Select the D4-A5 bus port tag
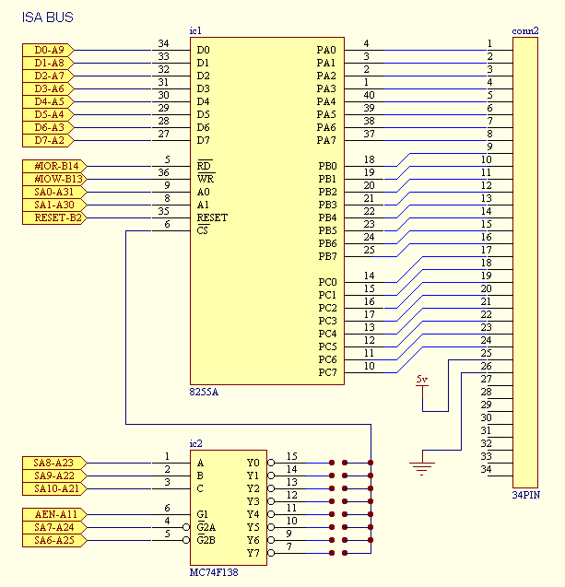 pos(48,101)
